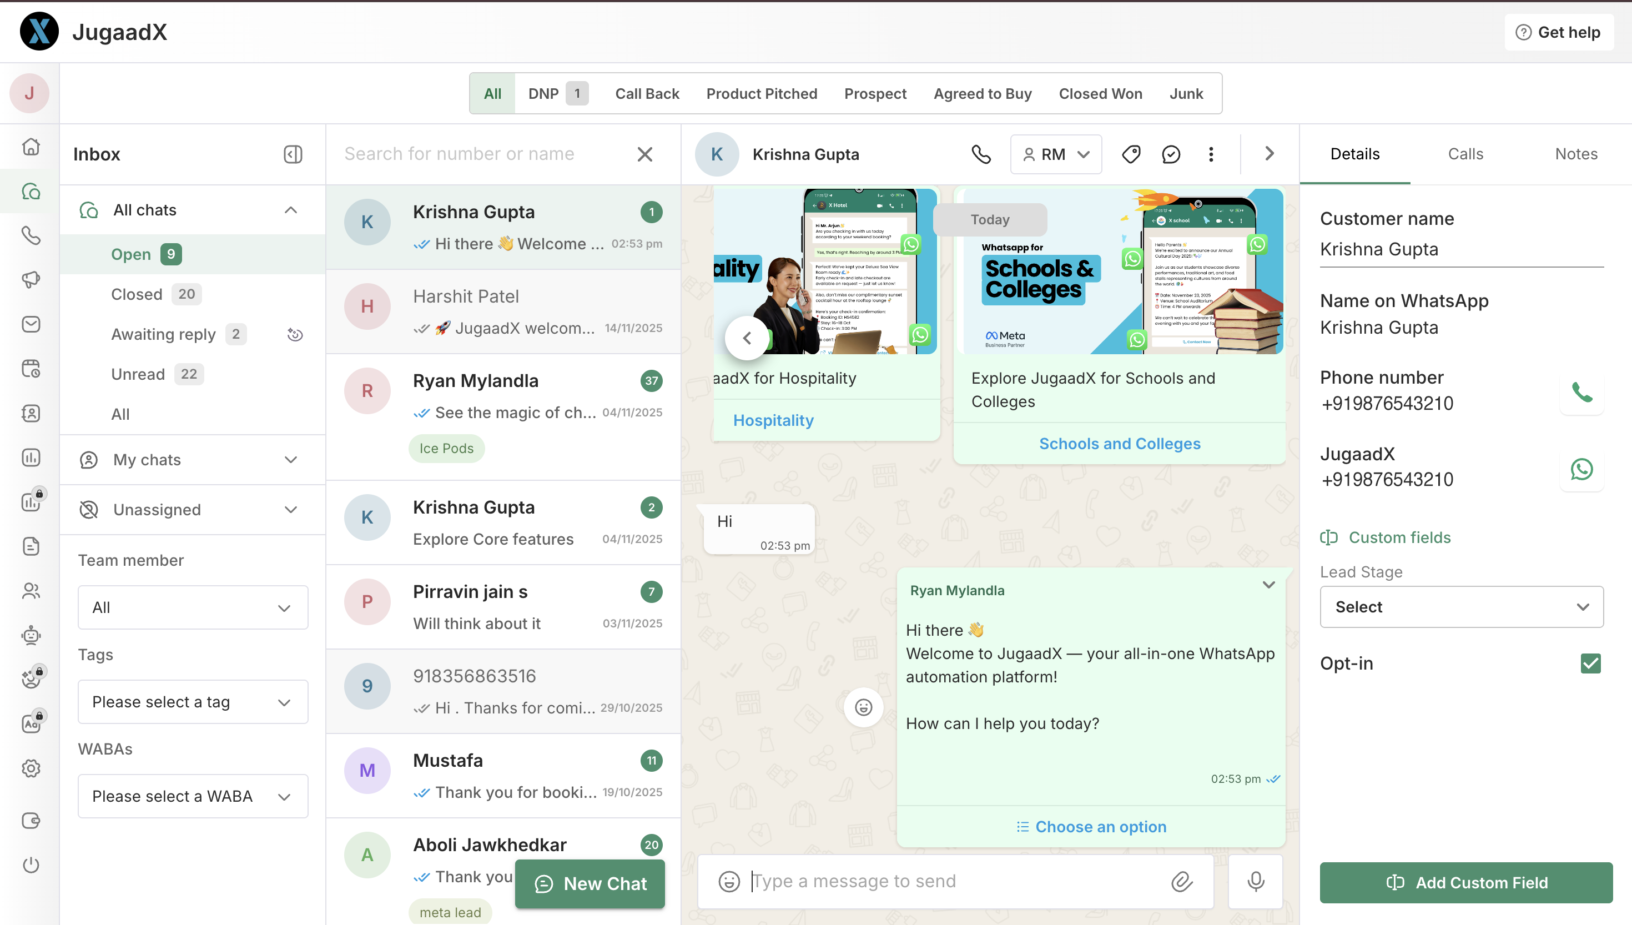Open the RM agent assignment dropdown
1632x925 pixels.
(x=1055, y=154)
